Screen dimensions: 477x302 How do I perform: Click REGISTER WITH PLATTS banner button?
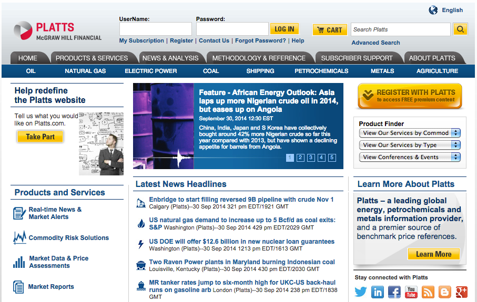410,96
